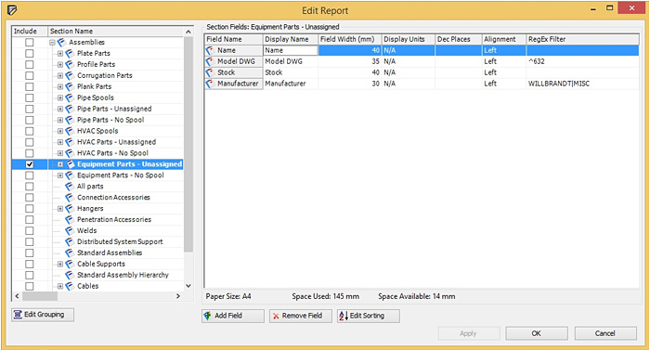Check the Cables include checkbox
The image size is (650, 350).
pyautogui.click(x=30, y=286)
